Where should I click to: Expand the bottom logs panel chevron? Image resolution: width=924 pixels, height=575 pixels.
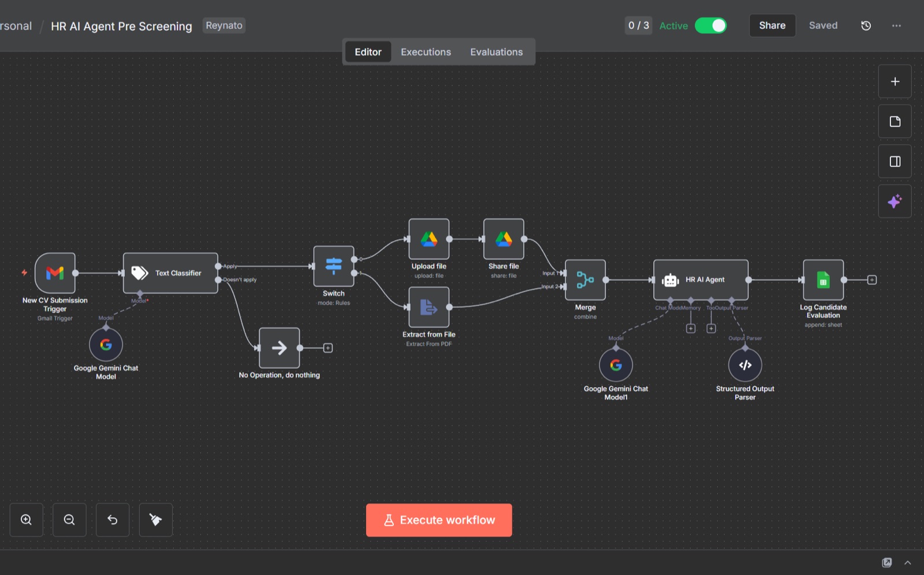908,562
